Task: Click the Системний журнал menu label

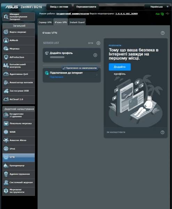Action: point(21,183)
